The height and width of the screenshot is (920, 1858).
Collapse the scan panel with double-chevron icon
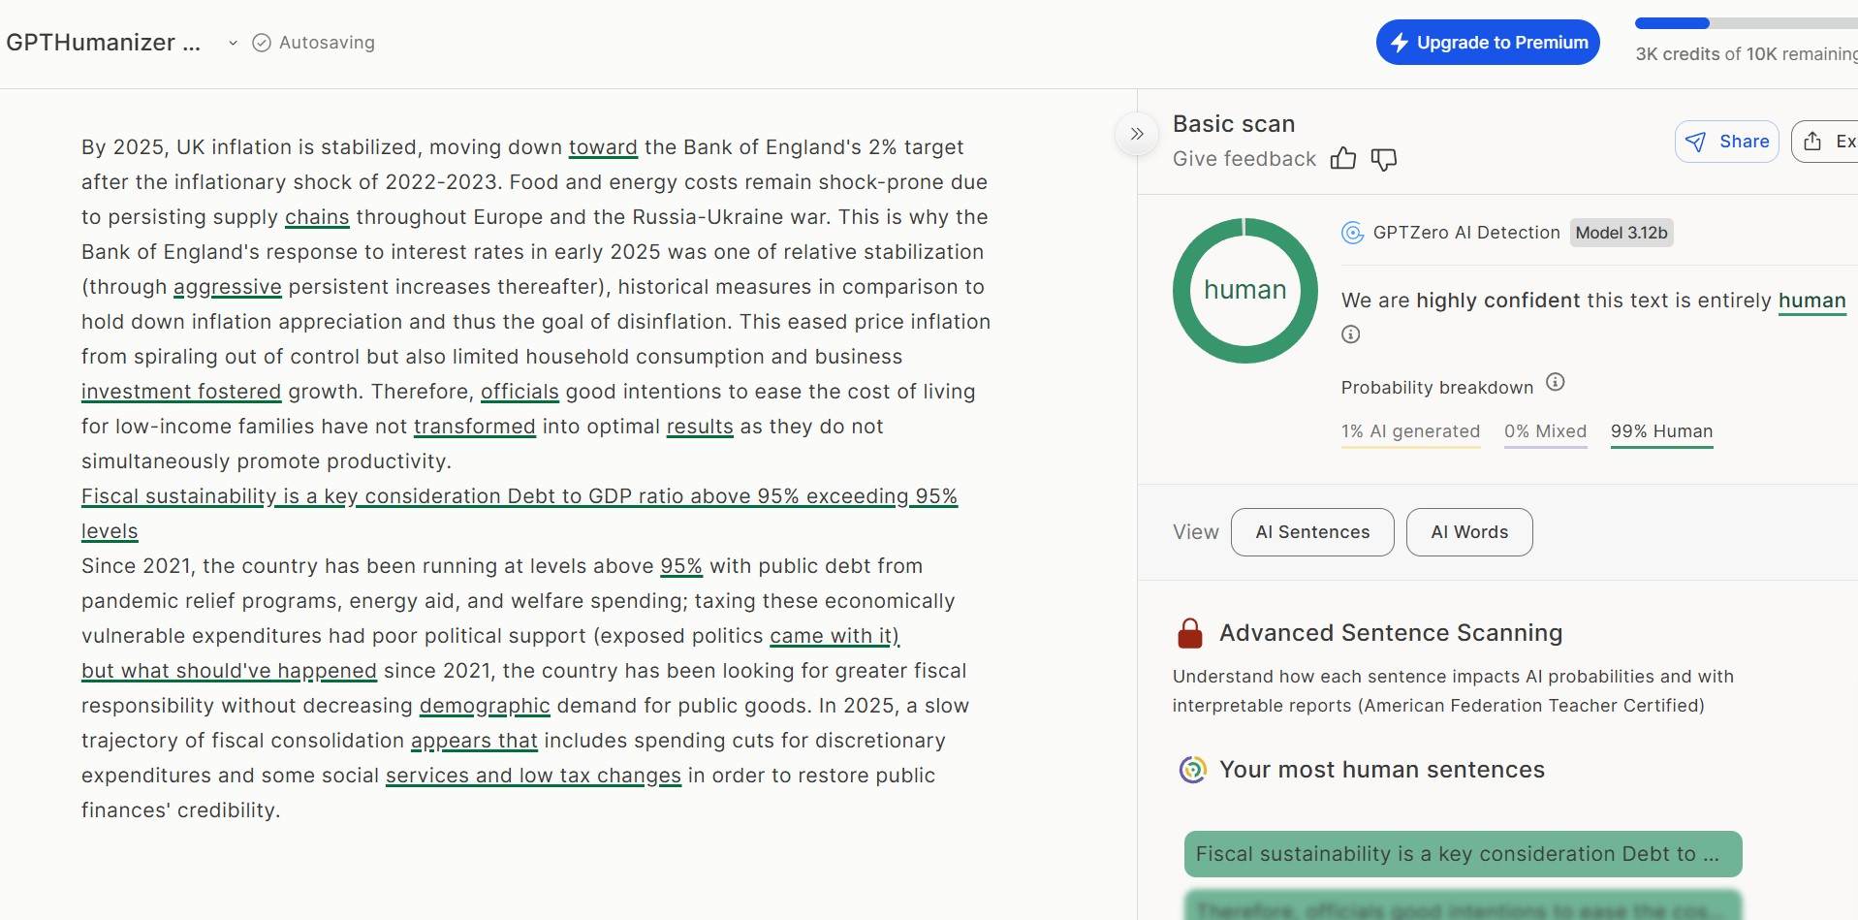click(1137, 134)
